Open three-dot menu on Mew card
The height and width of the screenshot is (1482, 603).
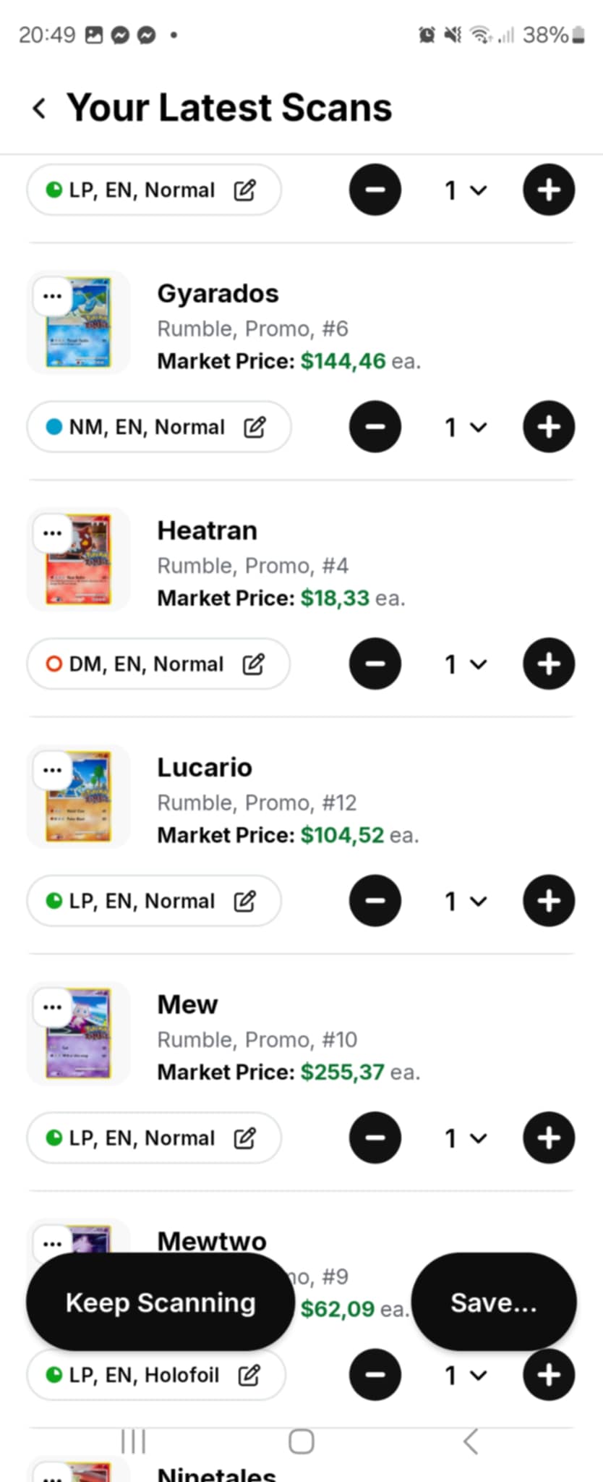pyautogui.click(x=52, y=1007)
